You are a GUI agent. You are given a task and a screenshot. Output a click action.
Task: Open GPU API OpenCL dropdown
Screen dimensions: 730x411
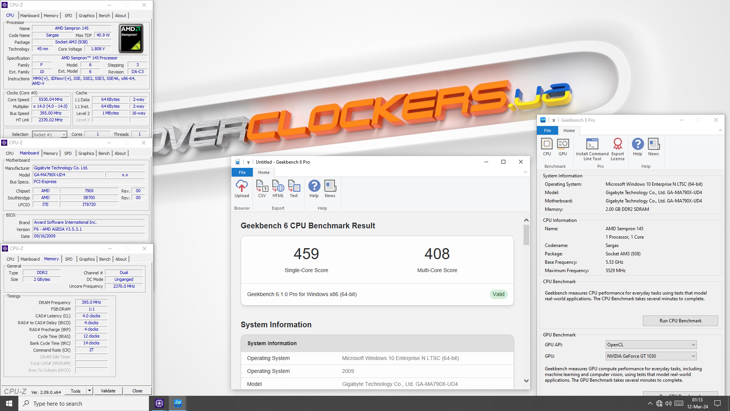coord(651,345)
